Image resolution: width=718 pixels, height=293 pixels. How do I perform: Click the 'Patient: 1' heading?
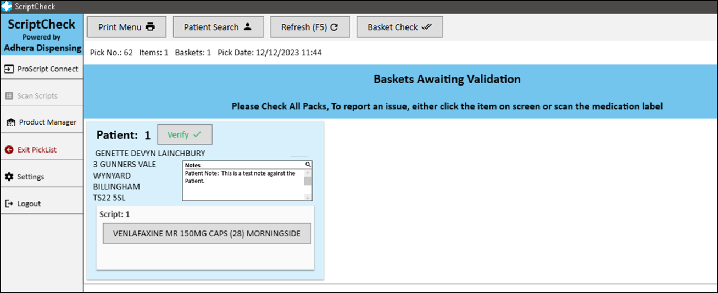[124, 135]
